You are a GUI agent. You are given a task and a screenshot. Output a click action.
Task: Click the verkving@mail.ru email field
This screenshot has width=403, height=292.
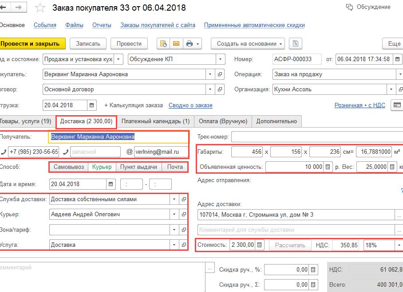pos(161,152)
